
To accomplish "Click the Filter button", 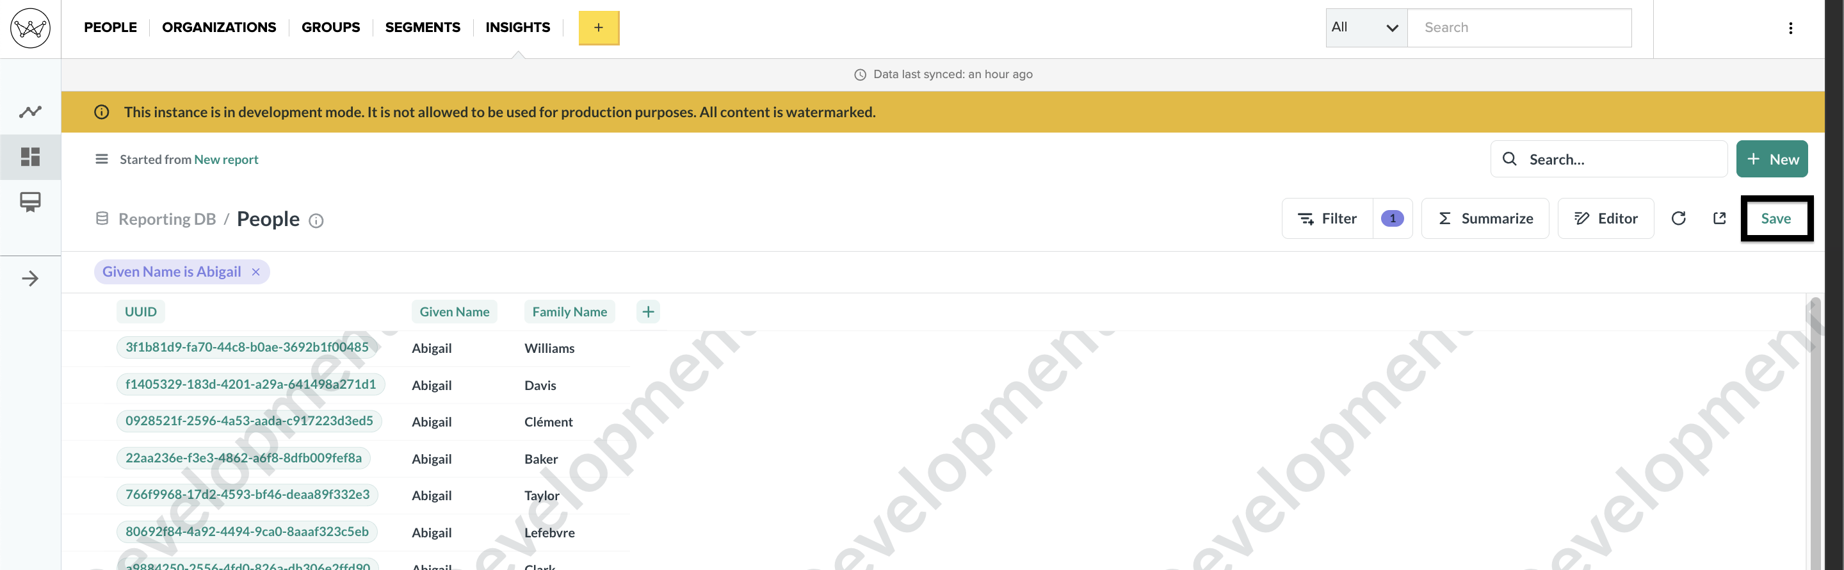I will [1327, 218].
